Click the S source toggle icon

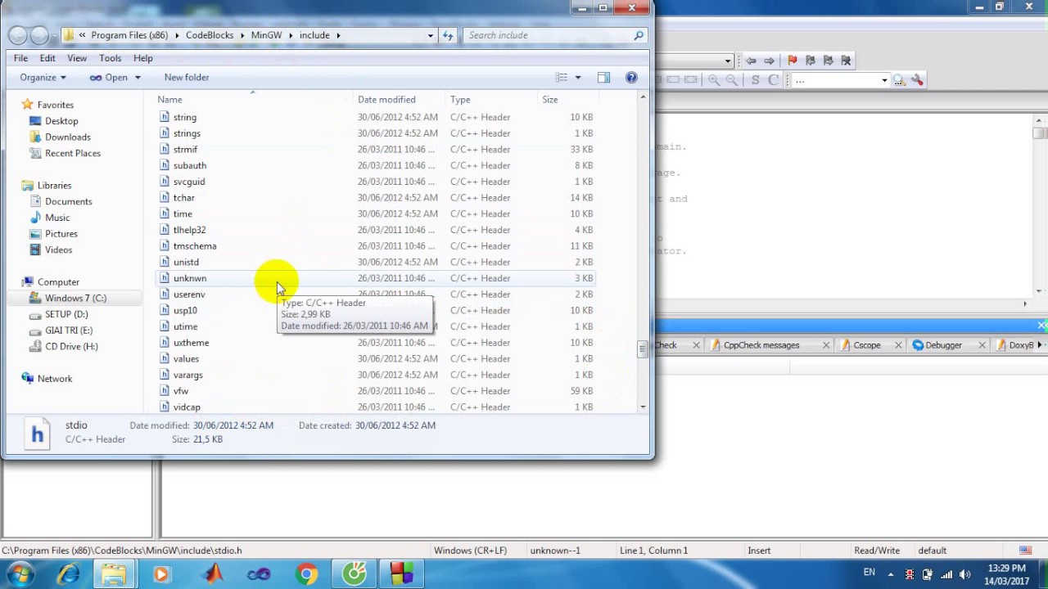[x=755, y=80]
